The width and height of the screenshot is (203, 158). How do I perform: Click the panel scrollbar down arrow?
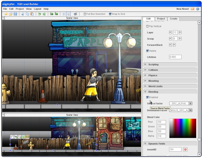pyautogui.click(x=199, y=154)
